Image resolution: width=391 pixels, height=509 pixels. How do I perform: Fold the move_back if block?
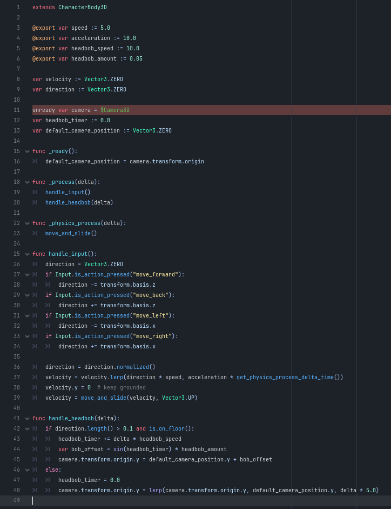(27, 295)
